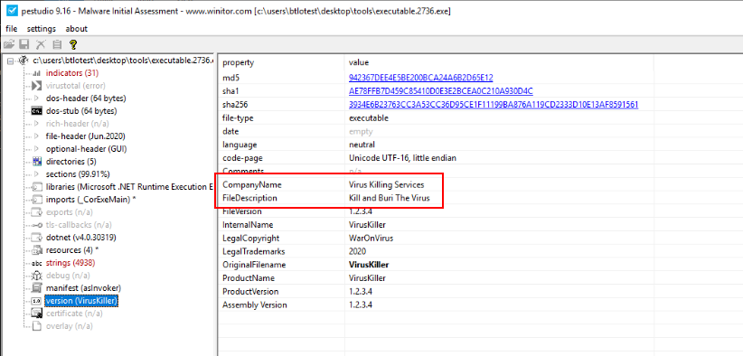Select indicators (31) in the tree

72,73
